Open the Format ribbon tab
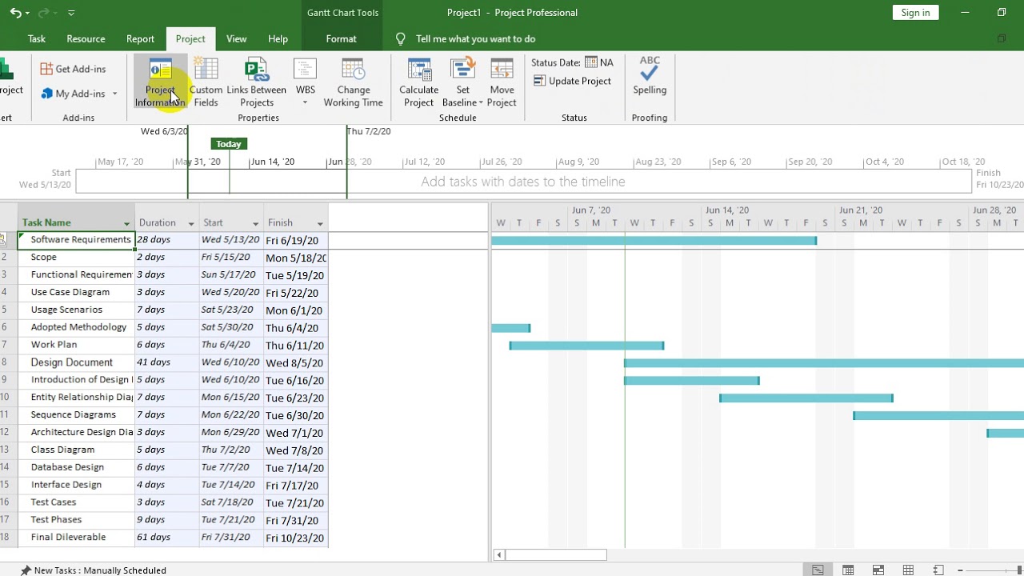Image resolution: width=1024 pixels, height=576 pixels. tap(341, 38)
